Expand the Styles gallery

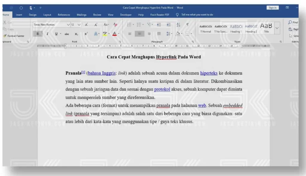277,28
